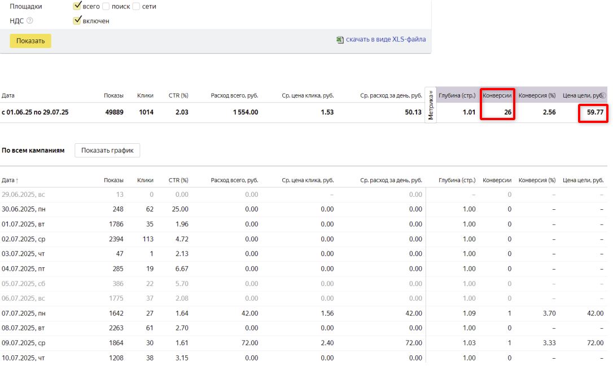Click the help icon beside summary Цена цели header

click(602, 96)
